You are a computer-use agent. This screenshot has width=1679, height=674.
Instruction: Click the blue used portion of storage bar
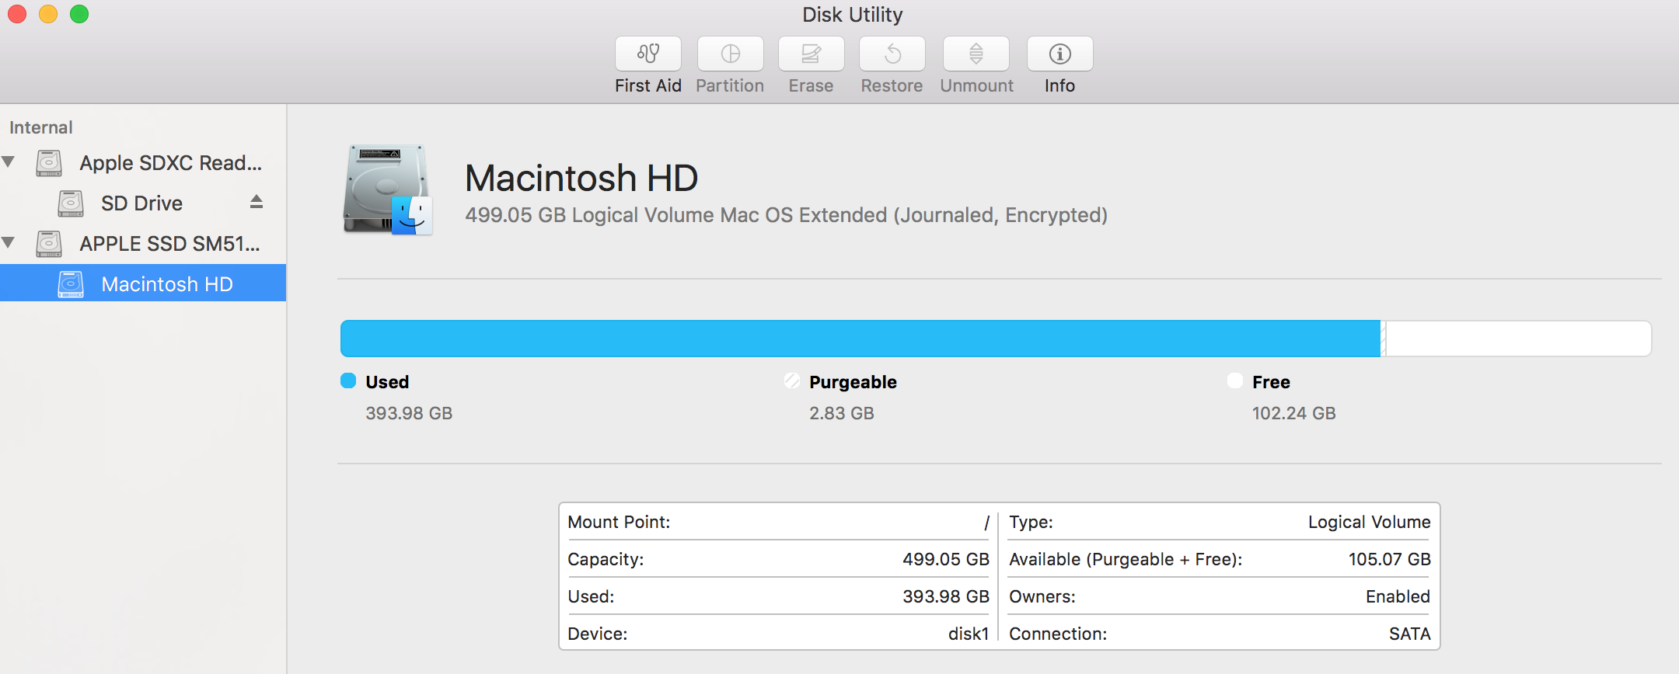pos(860,339)
